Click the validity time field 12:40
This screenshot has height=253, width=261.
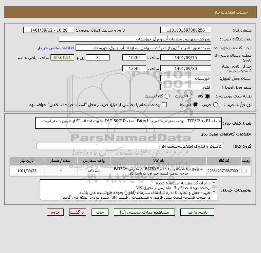[134, 68]
